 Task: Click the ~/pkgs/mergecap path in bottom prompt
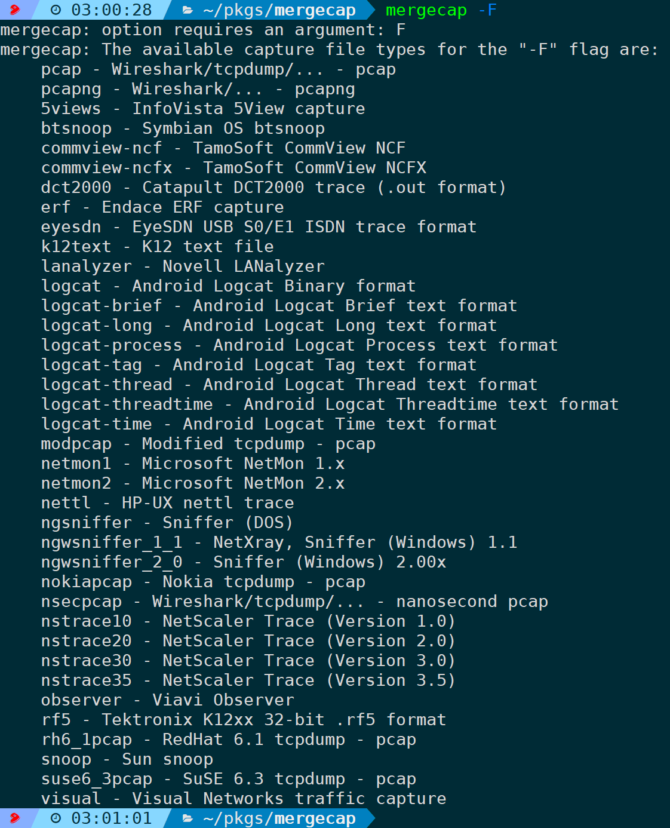pyautogui.click(x=279, y=818)
